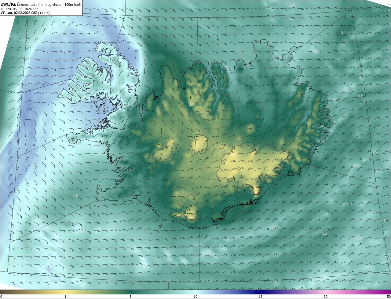Click the 2.1 value label over north Iceland

click(x=192, y=104)
